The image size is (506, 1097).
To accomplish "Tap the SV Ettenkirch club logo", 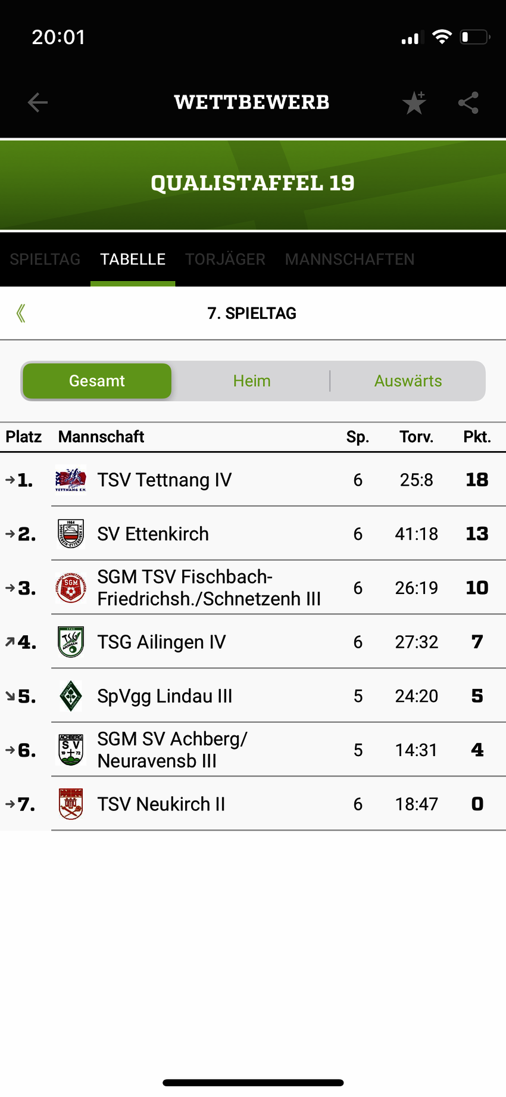I will 71,534.
